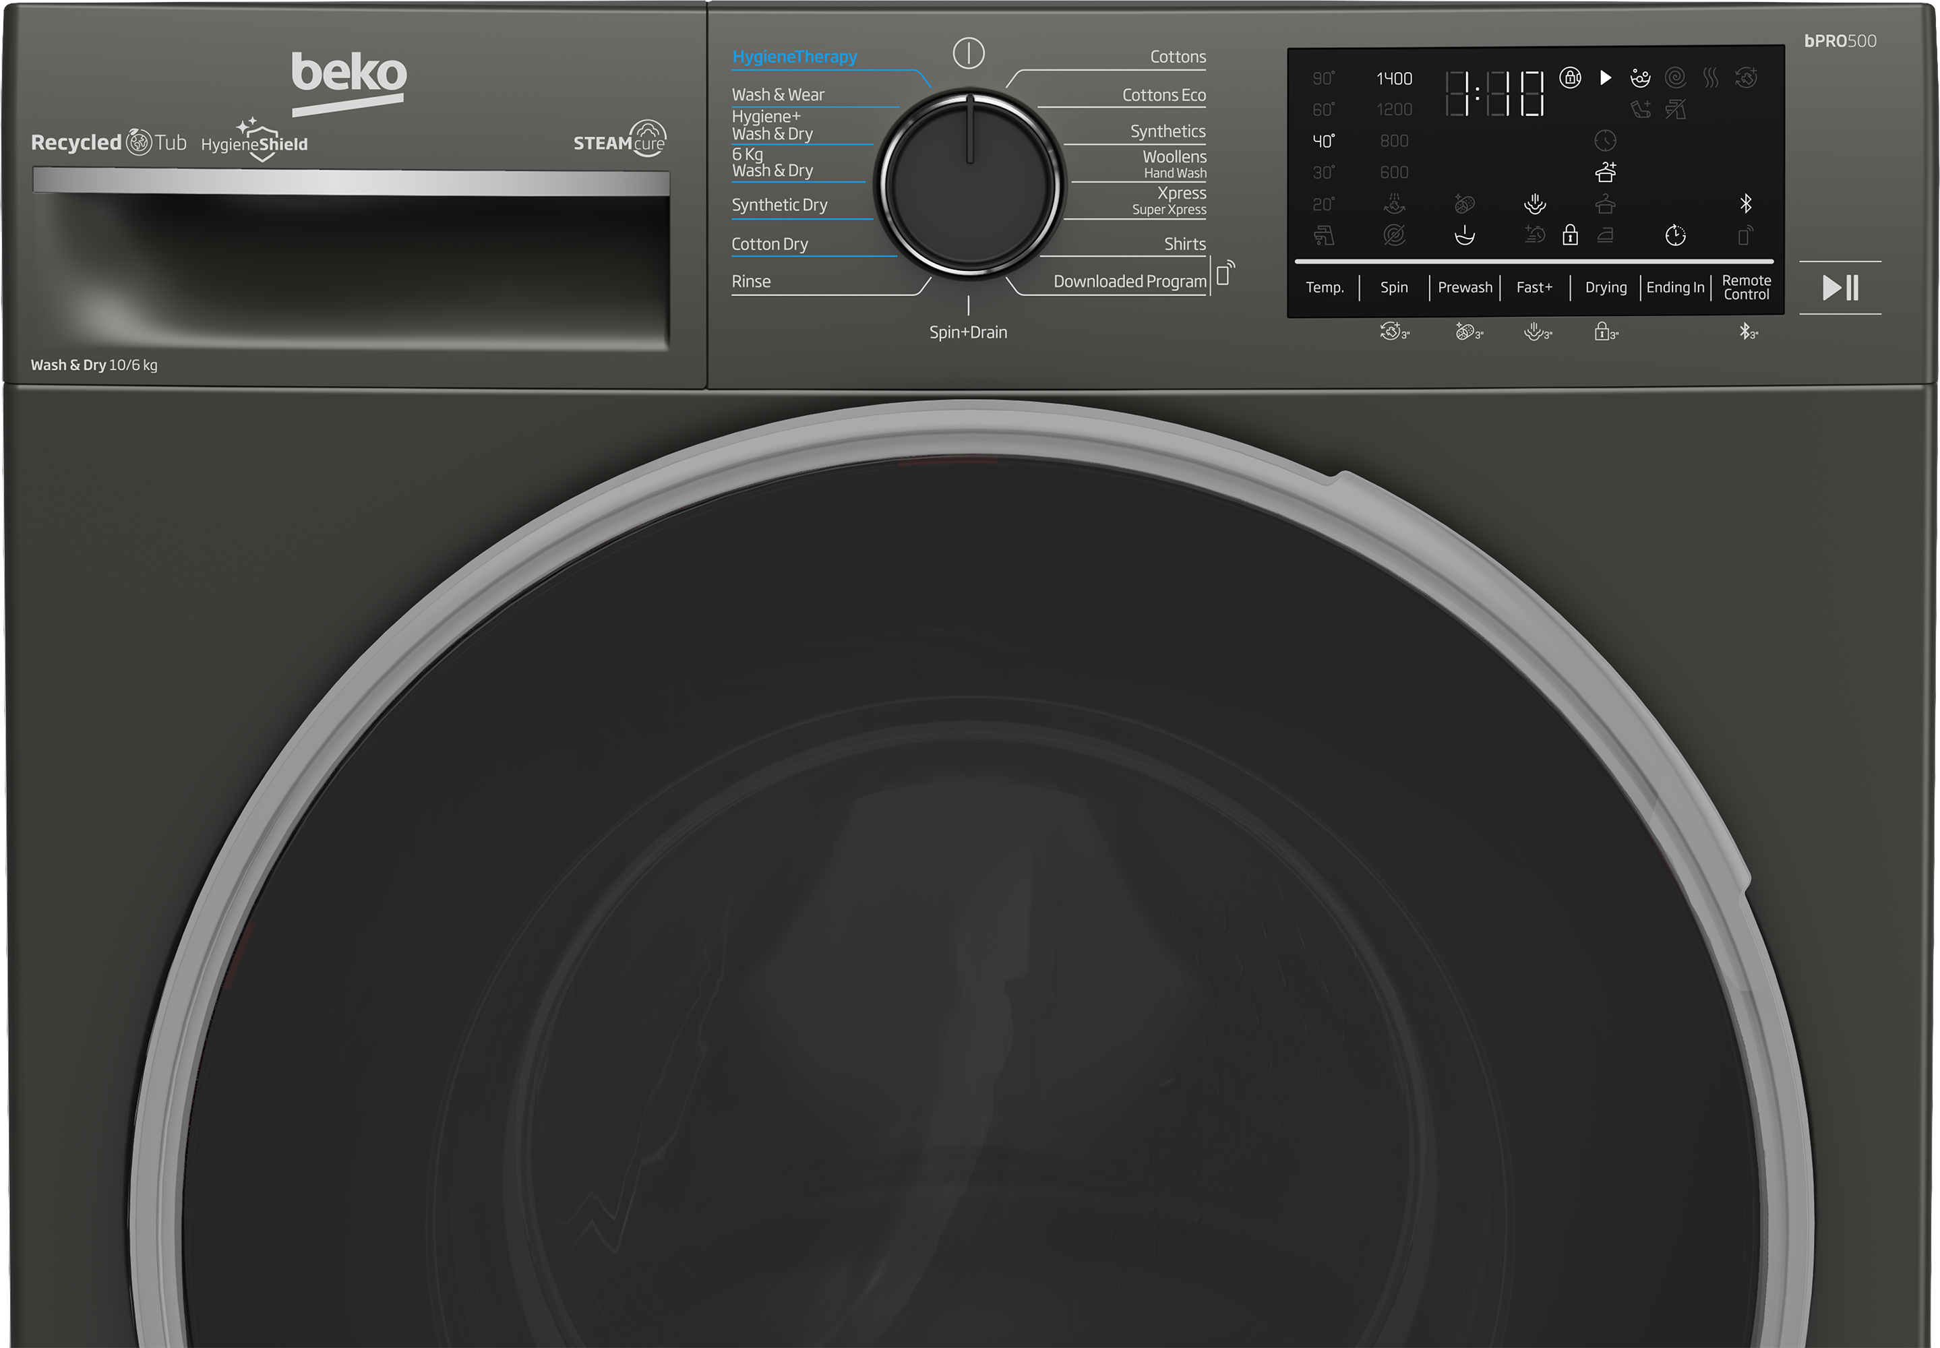Toggle the Prewash option
Screen dimensions: 1940x1348
(1465, 288)
